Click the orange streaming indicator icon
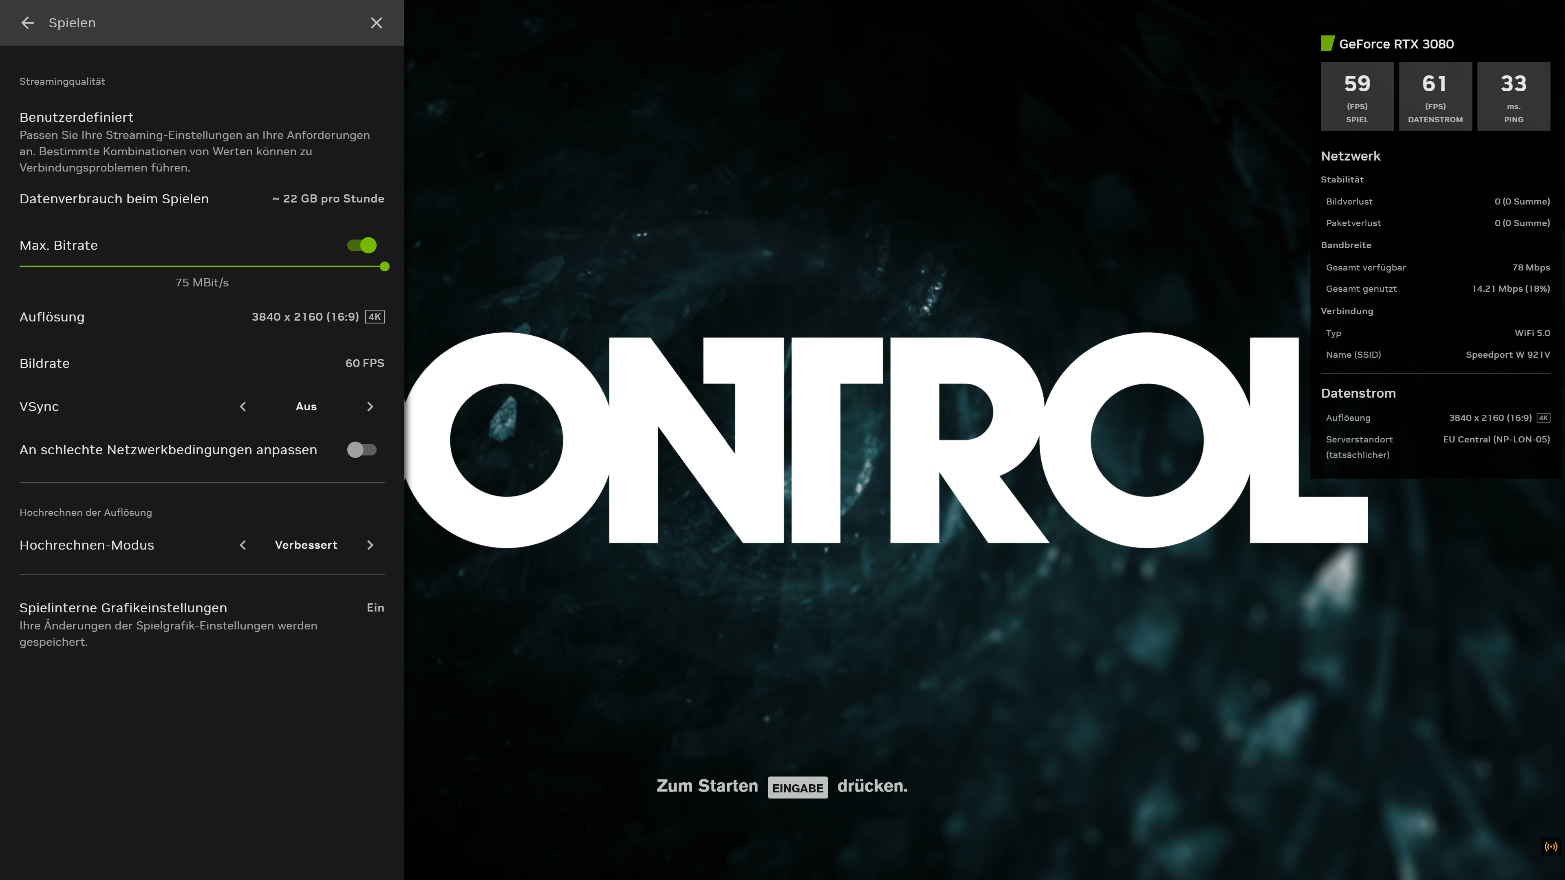The height and width of the screenshot is (880, 1565). pos(1550,846)
